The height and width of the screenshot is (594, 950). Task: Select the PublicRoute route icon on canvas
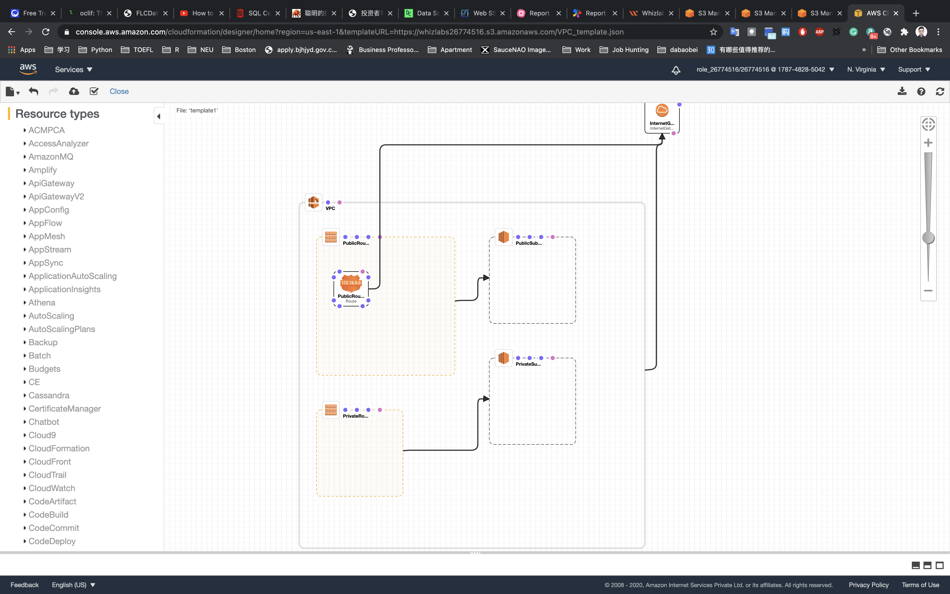(351, 283)
